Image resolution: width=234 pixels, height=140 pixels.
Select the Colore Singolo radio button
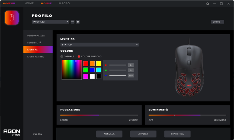tap(79, 56)
